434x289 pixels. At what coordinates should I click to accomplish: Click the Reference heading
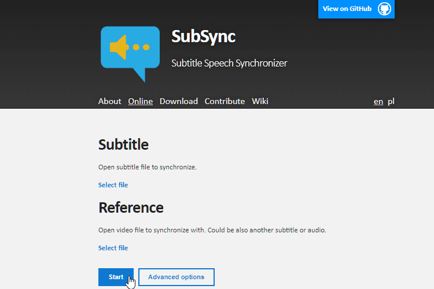[131, 208]
